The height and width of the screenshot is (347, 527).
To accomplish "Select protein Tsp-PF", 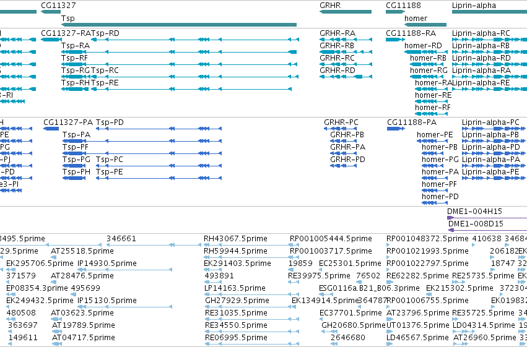I will point(76,147).
